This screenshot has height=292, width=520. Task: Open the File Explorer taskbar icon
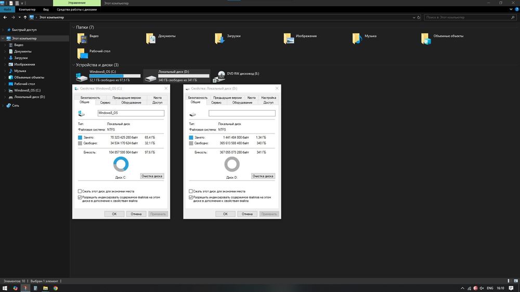(45, 288)
